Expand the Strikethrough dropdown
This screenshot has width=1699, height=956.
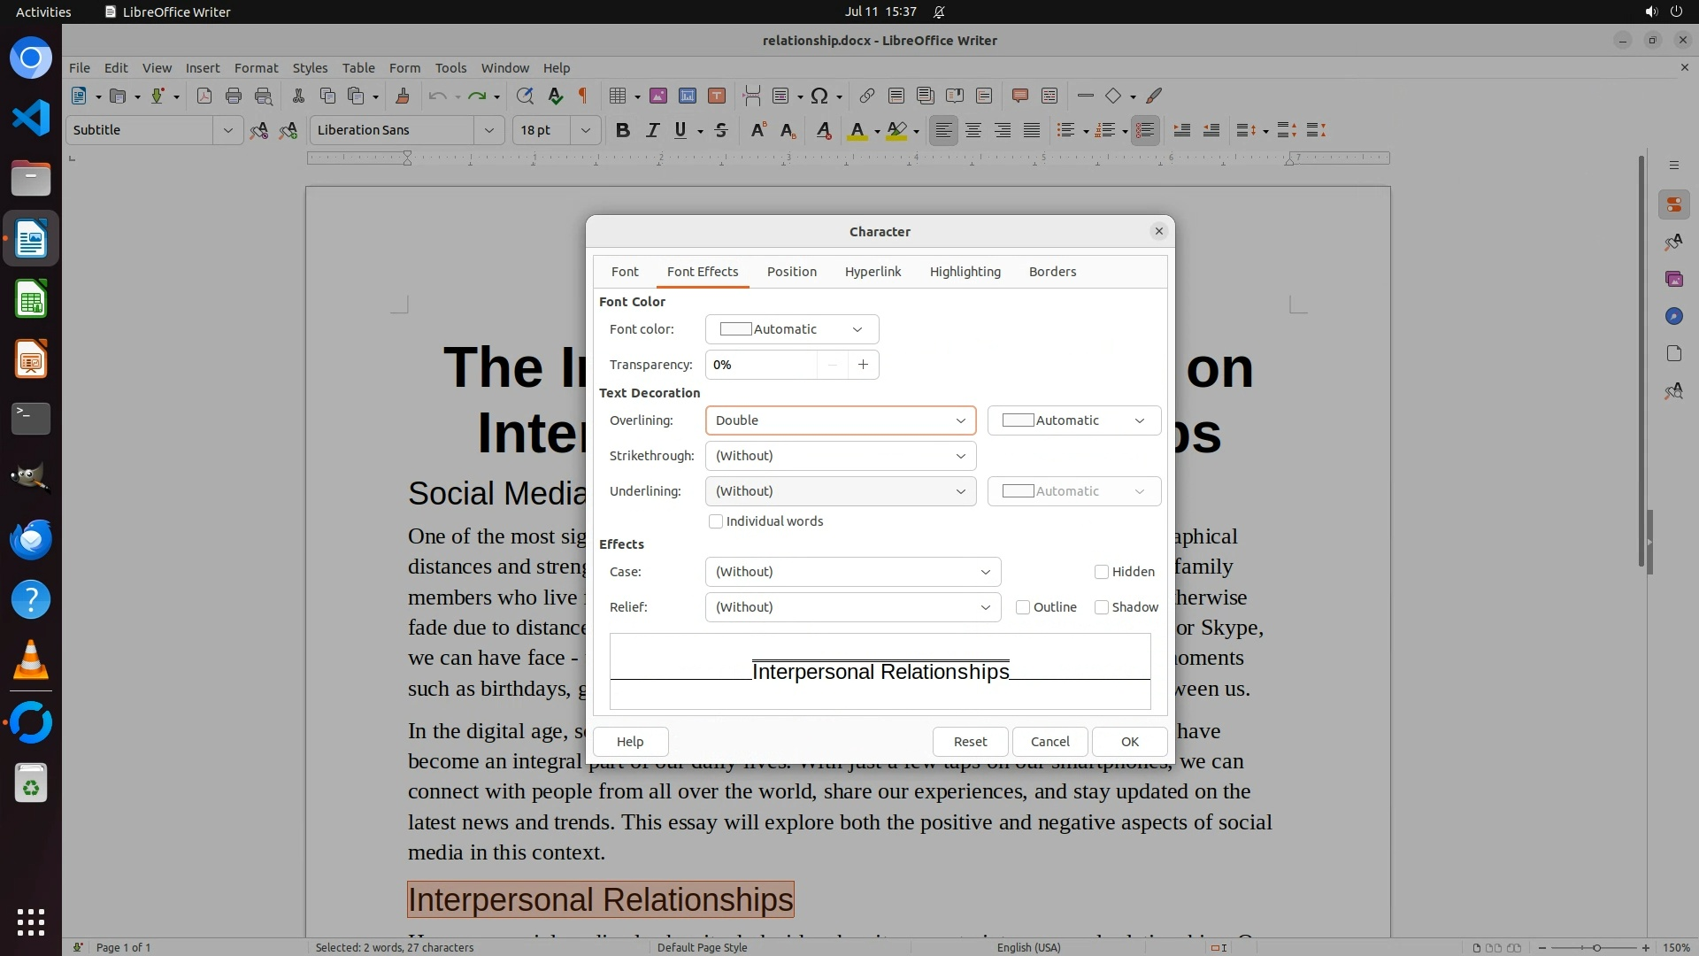click(840, 456)
